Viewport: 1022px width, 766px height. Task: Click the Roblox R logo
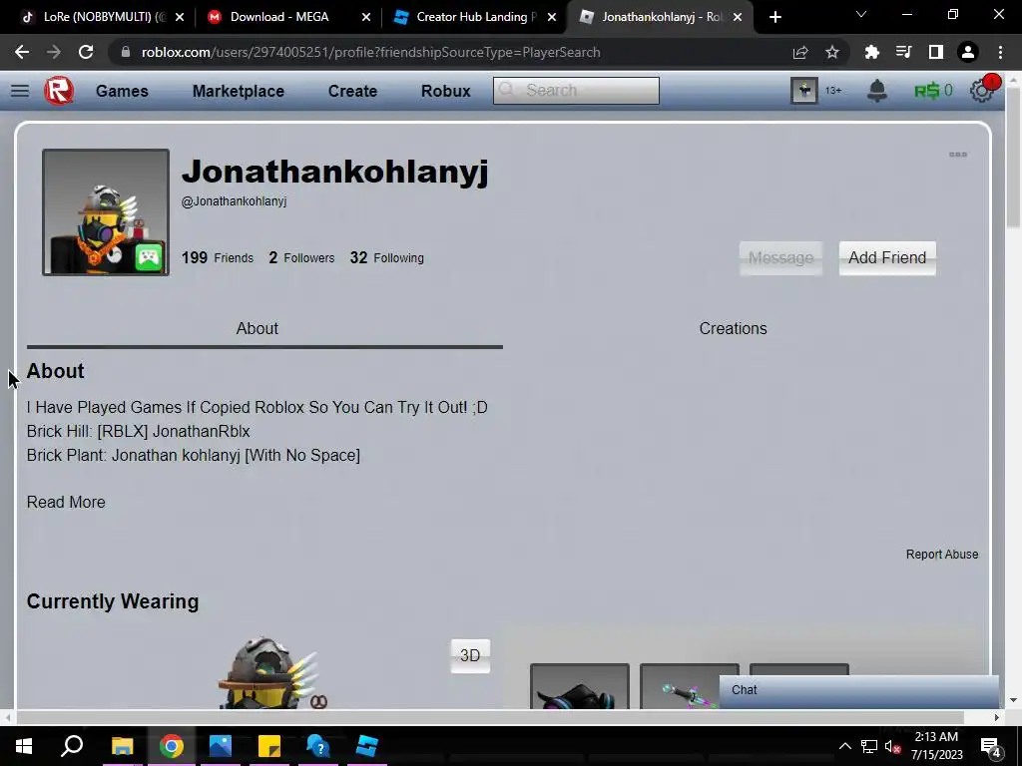[x=59, y=91]
